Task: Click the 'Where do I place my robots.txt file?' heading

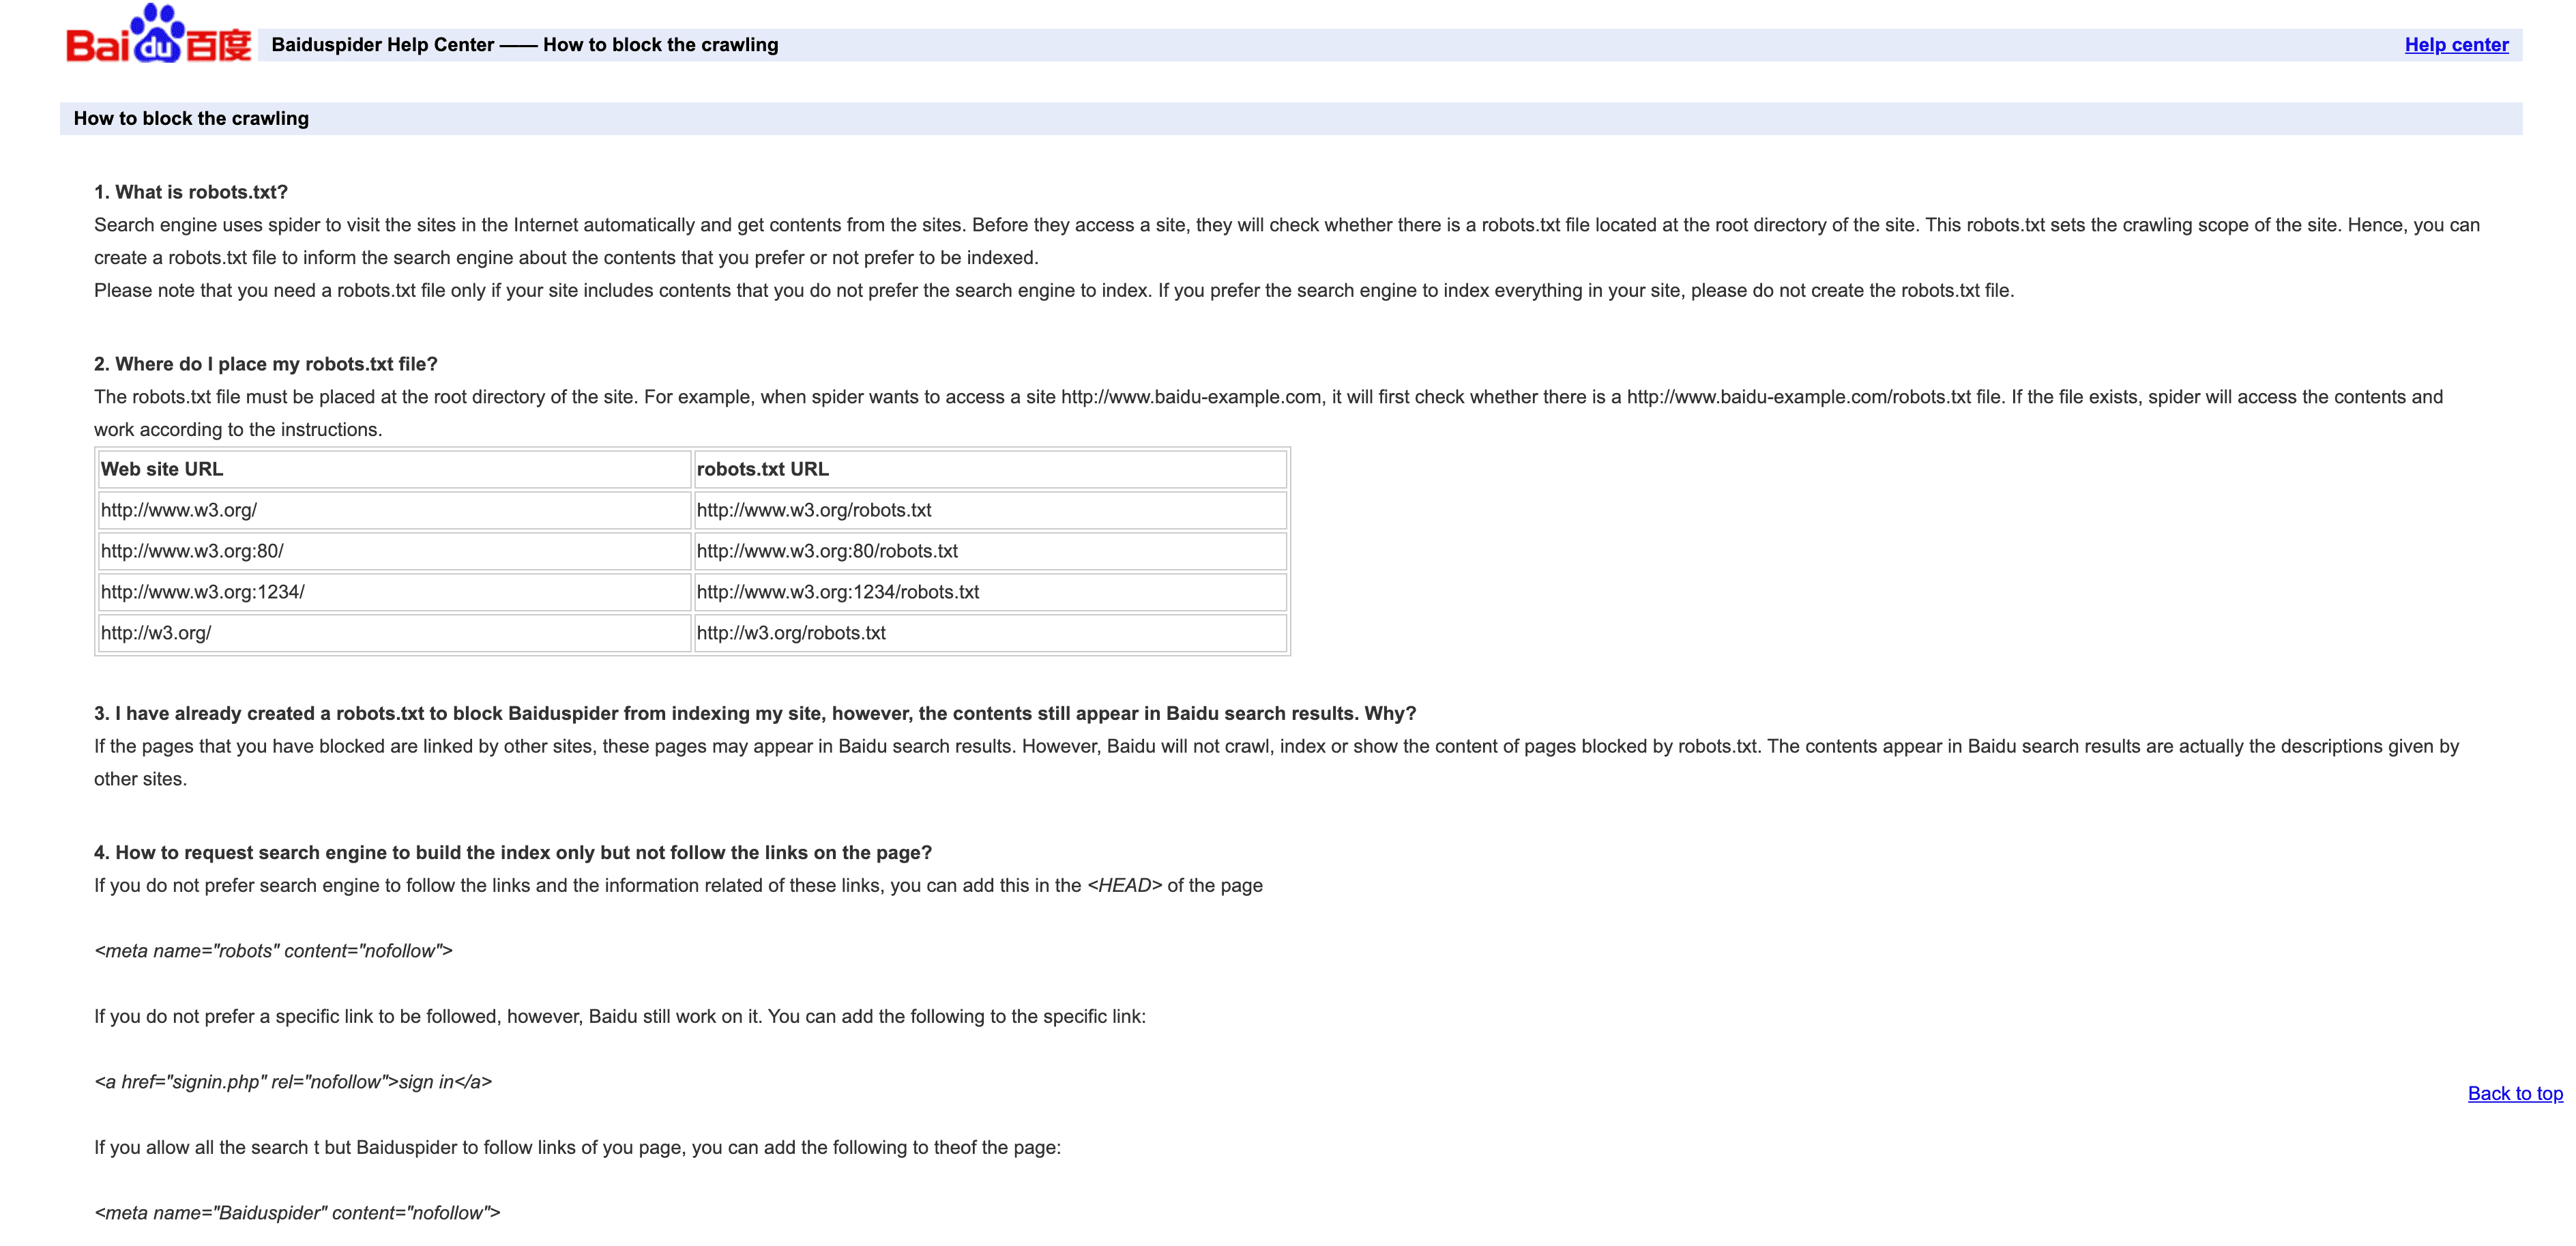Action: (266, 364)
